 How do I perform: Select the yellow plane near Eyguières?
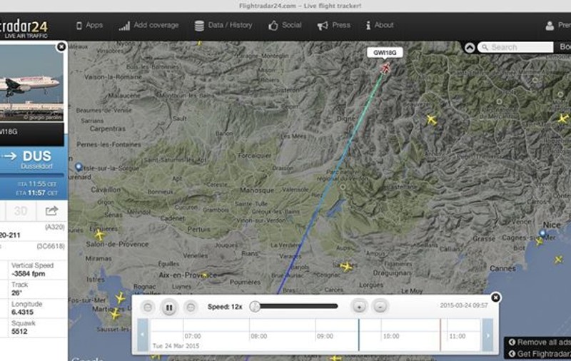pyautogui.click(x=99, y=235)
